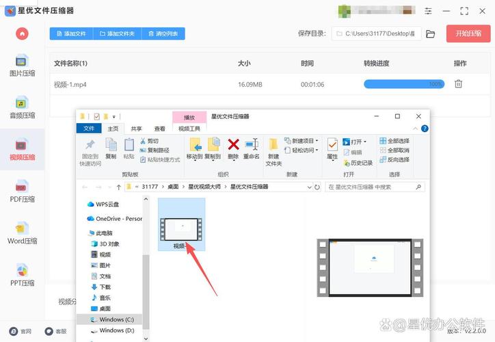Open 客服 link at bottom left
Image resolution: width=495 pixels, height=342 pixels.
(55, 331)
